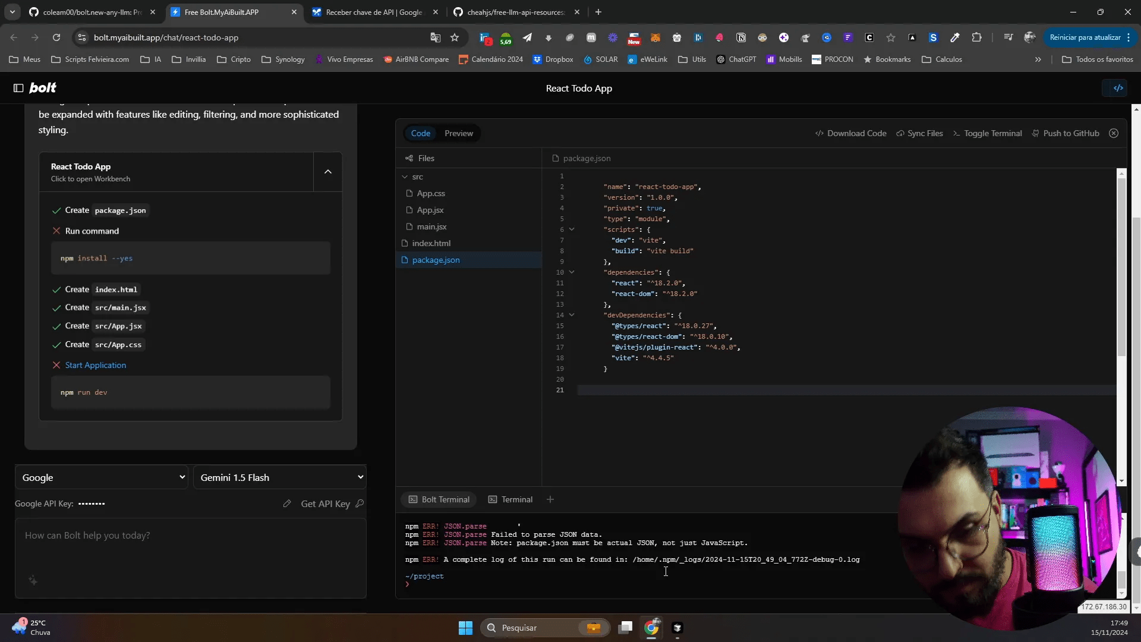Fold the devDependencies block at line 14

pyautogui.click(x=572, y=315)
